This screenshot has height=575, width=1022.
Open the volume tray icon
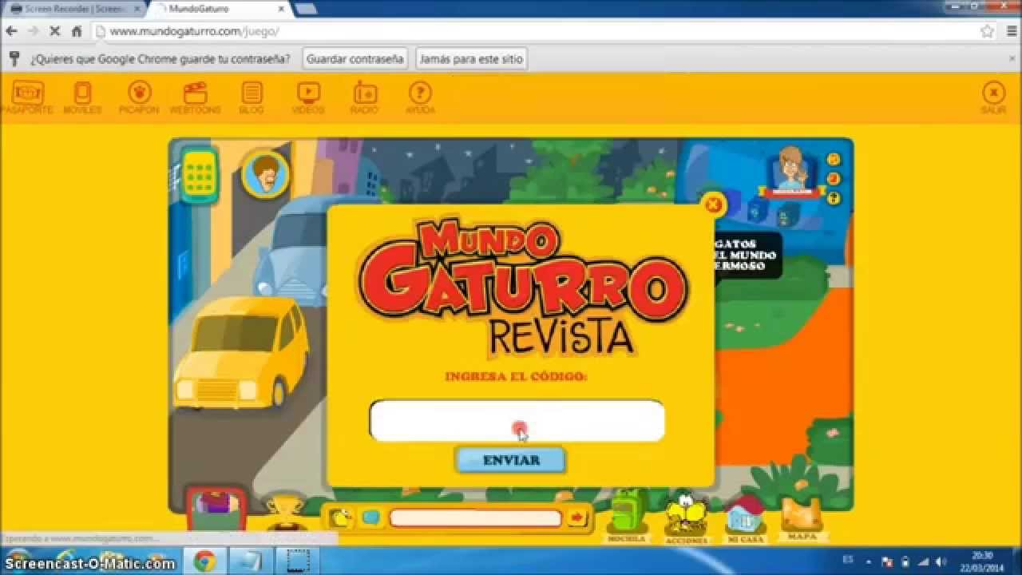941,561
